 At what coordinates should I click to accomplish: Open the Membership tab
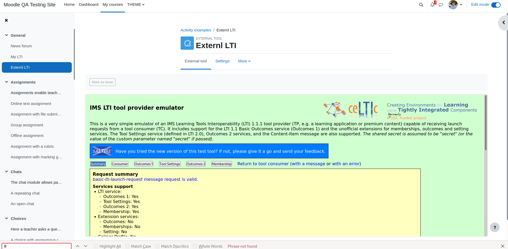tap(222, 164)
